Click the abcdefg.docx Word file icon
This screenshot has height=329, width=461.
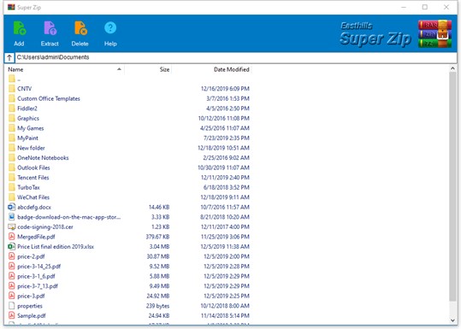click(x=11, y=207)
